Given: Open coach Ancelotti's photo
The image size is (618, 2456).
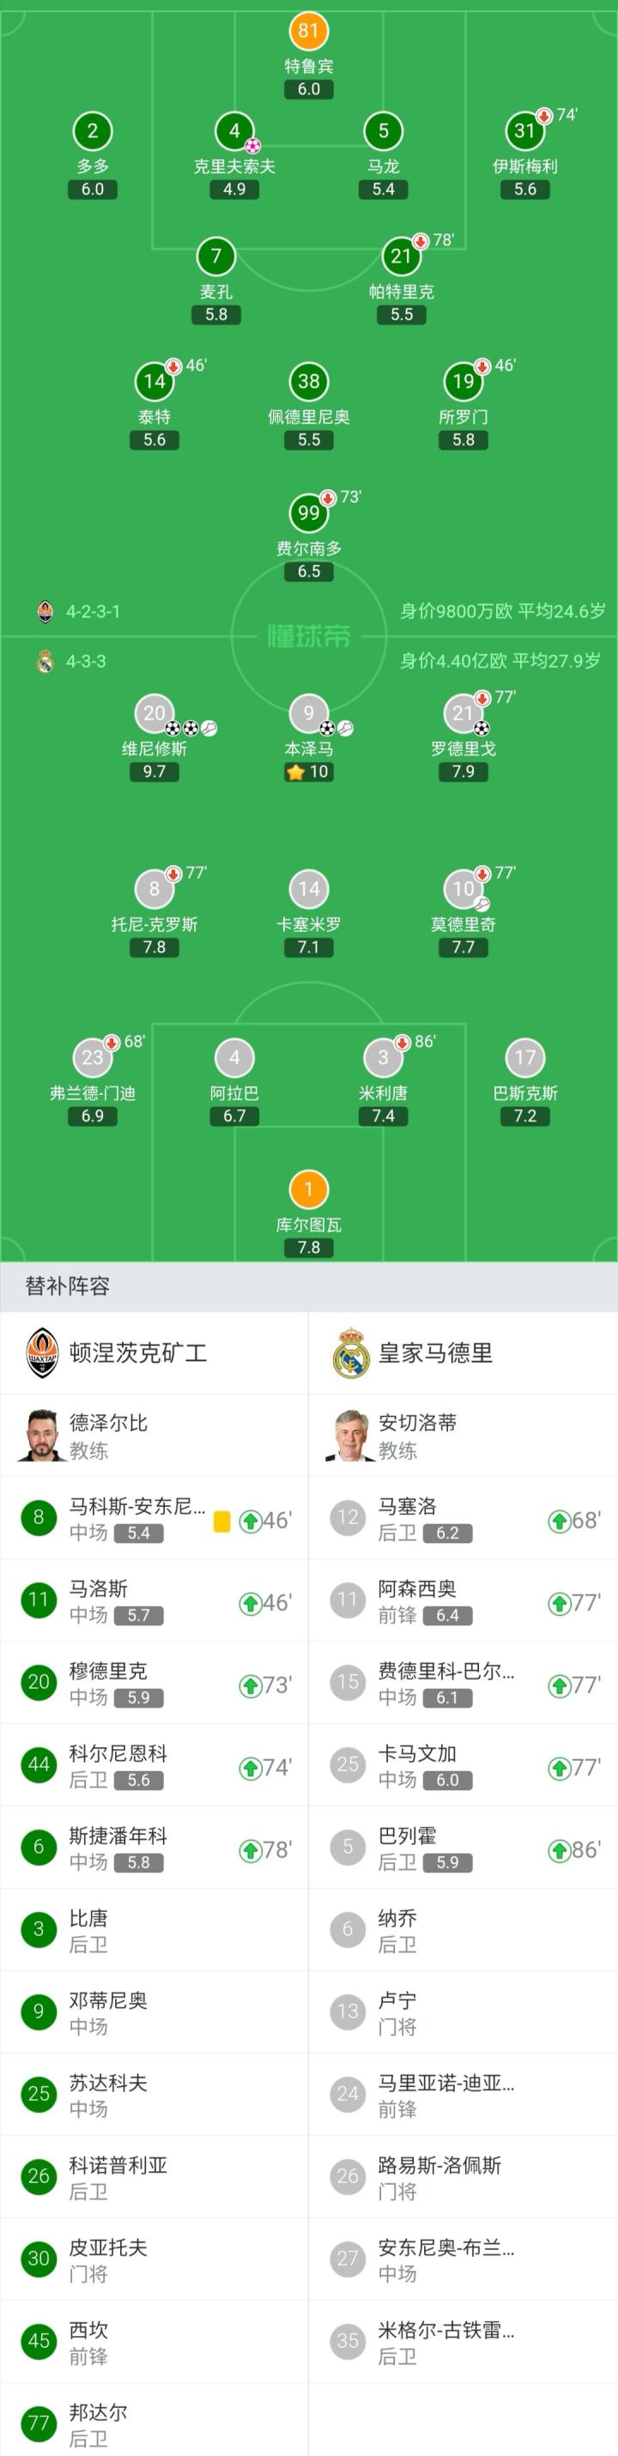Looking at the screenshot, I should pyautogui.click(x=349, y=1436).
